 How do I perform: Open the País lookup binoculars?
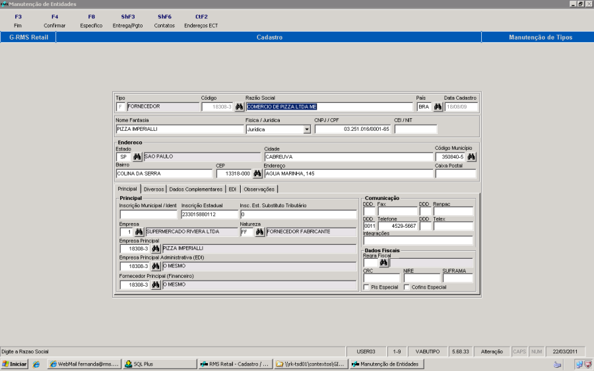coord(438,106)
